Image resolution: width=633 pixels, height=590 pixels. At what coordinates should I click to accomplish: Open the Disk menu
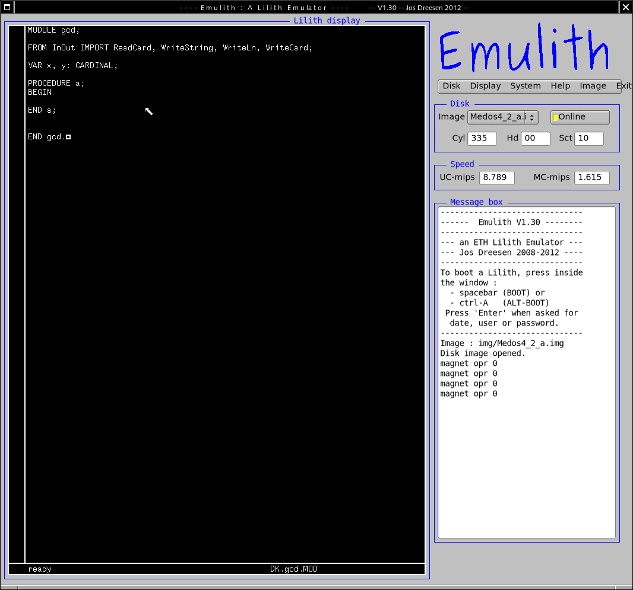[451, 86]
